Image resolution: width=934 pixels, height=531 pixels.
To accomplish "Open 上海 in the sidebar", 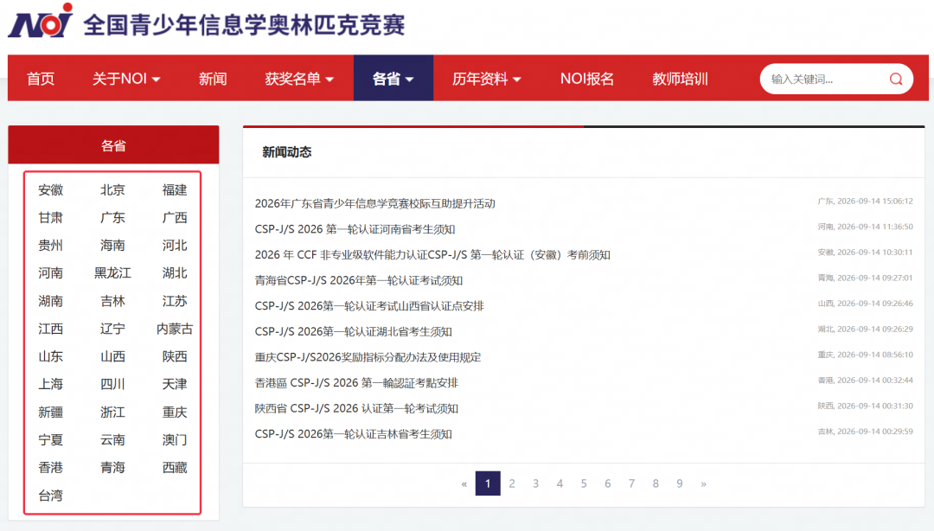I will (x=51, y=384).
